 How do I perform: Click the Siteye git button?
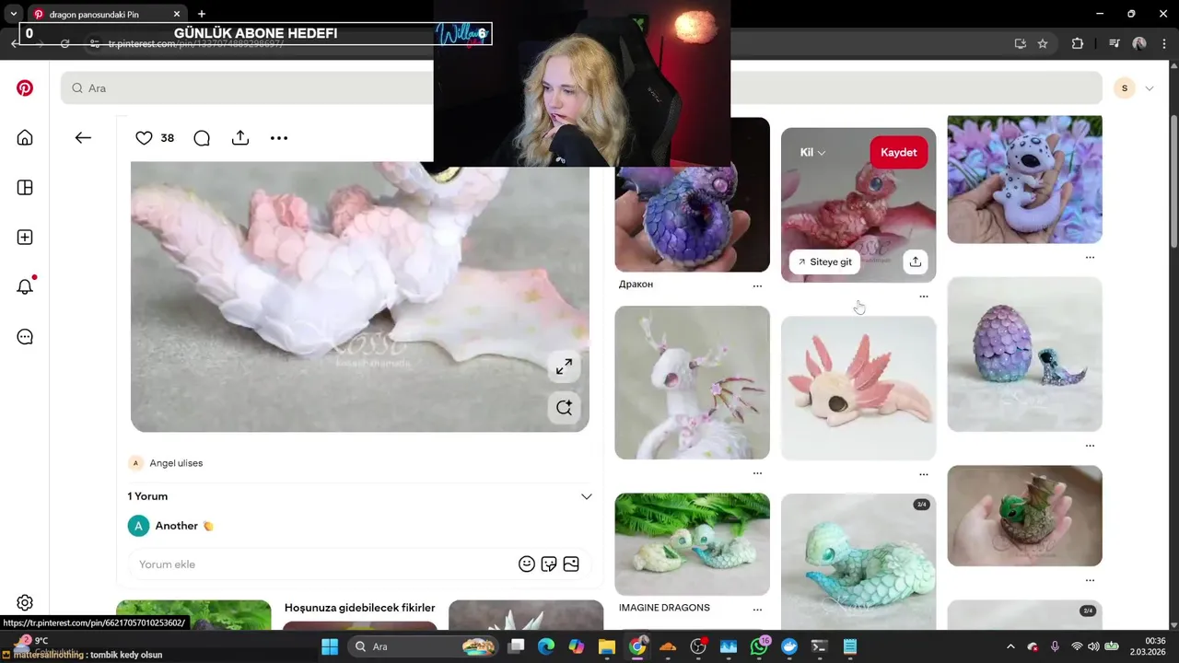click(824, 262)
